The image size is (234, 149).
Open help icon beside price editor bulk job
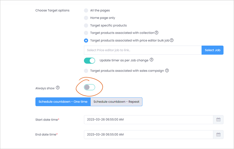click(172, 40)
